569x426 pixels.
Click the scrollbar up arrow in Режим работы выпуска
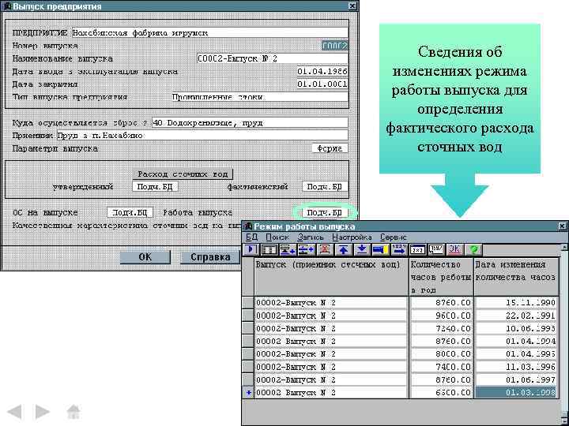pos(564,247)
